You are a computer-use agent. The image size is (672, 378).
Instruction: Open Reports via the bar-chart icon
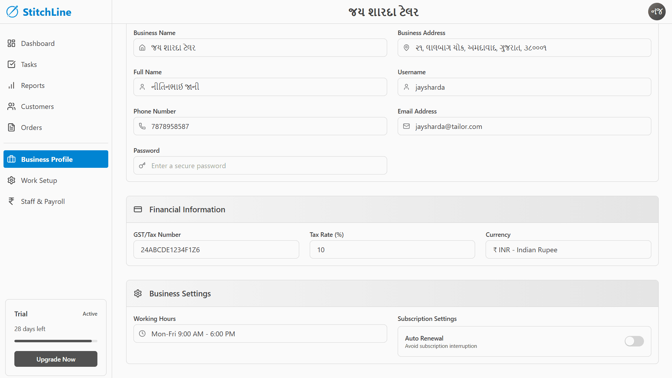point(12,85)
